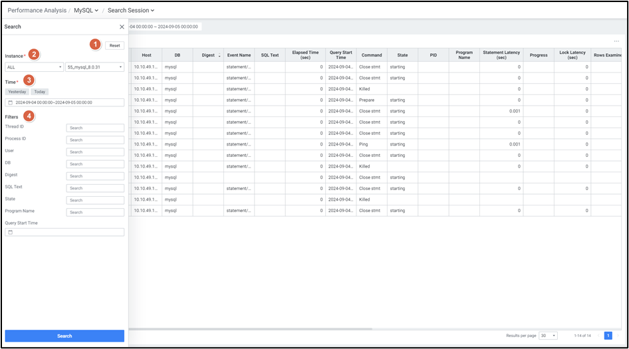Click page 1 in pagination
This screenshot has height=349, width=629.
(608, 336)
